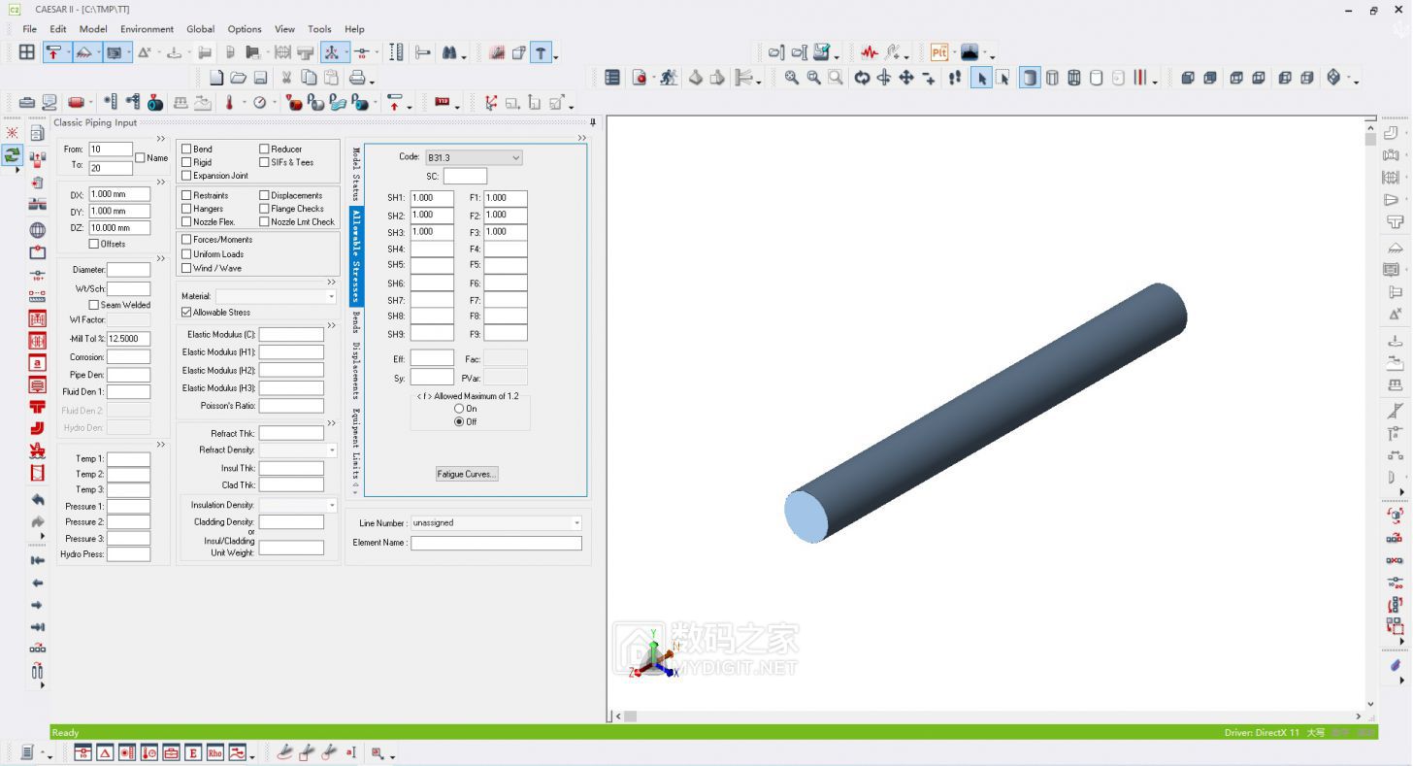Click the Open folder icon
Image resolution: width=1413 pixels, height=766 pixels.
coord(238,78)
